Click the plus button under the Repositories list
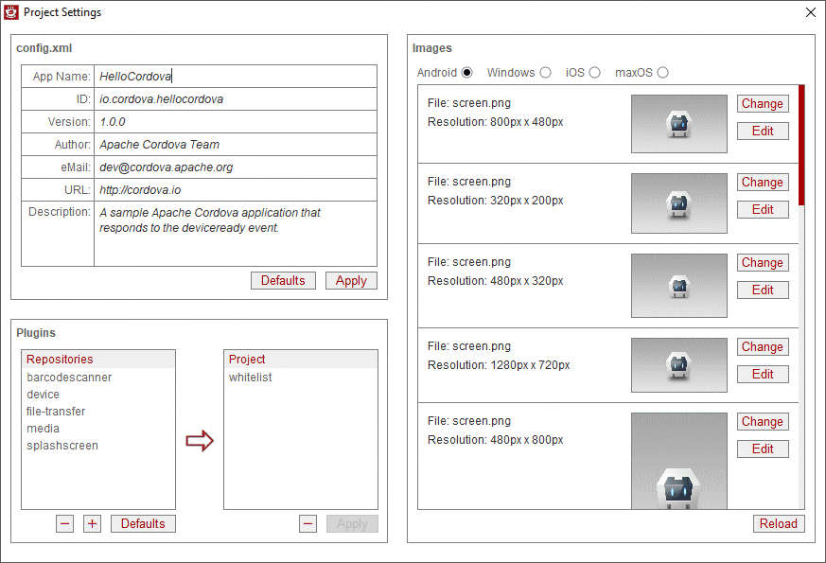Screen dimensions: 826x563 tap(92, 524)
